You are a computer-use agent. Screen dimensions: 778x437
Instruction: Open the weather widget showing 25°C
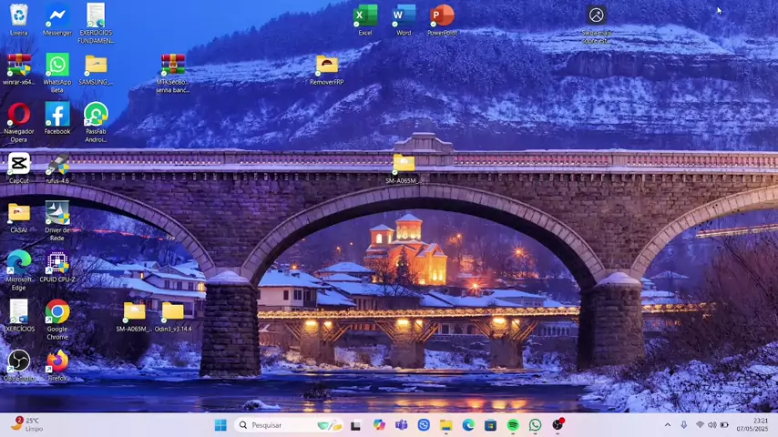(x=26, y=424)
